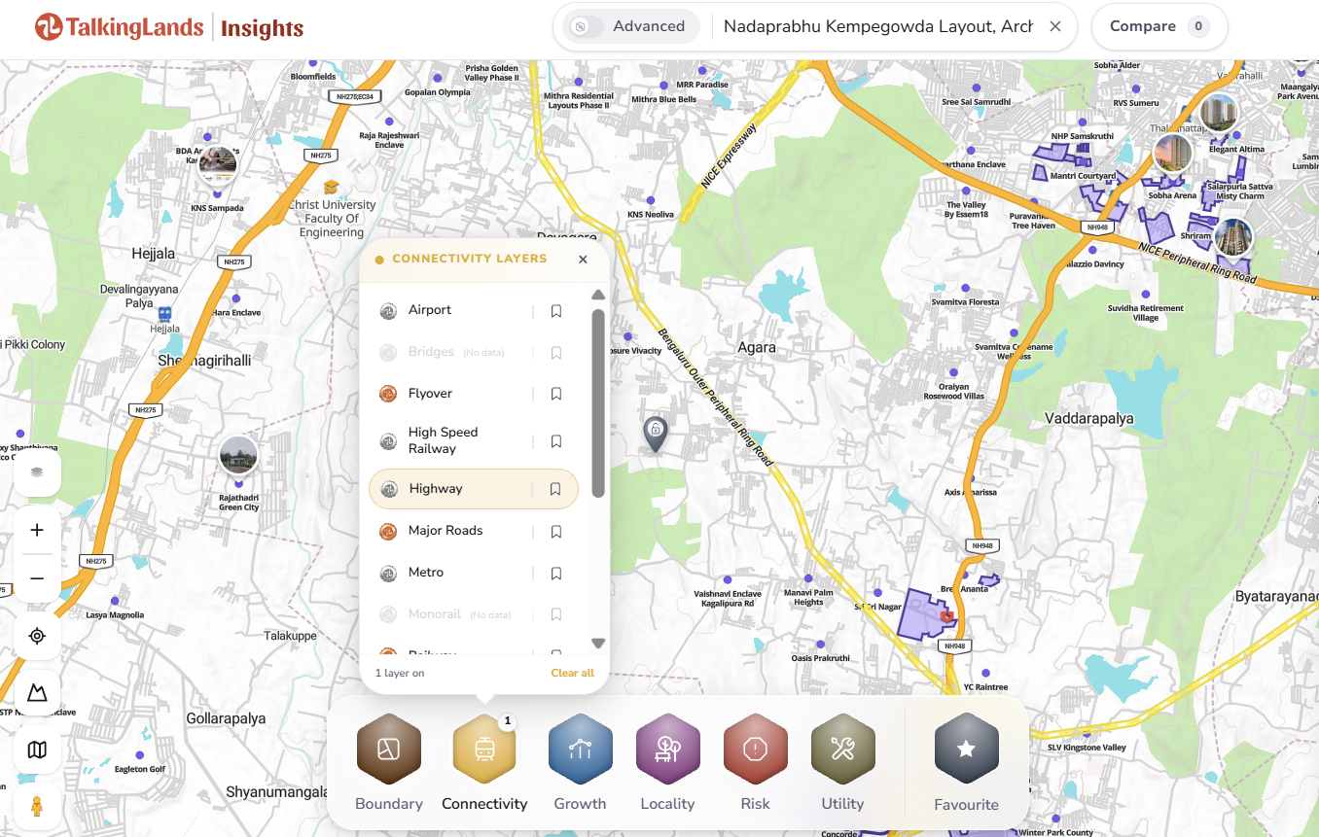Open the Risk layers hexagon
Image resolution: width=1319 pixels, height=837 pixels.
[x=756, y=749]
